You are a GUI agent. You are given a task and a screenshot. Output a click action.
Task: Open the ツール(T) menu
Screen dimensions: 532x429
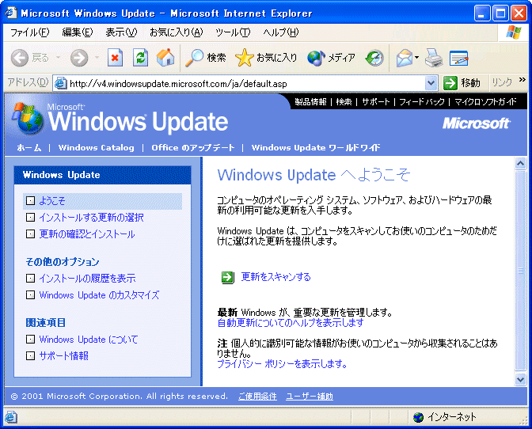click(x=233, y=32)
